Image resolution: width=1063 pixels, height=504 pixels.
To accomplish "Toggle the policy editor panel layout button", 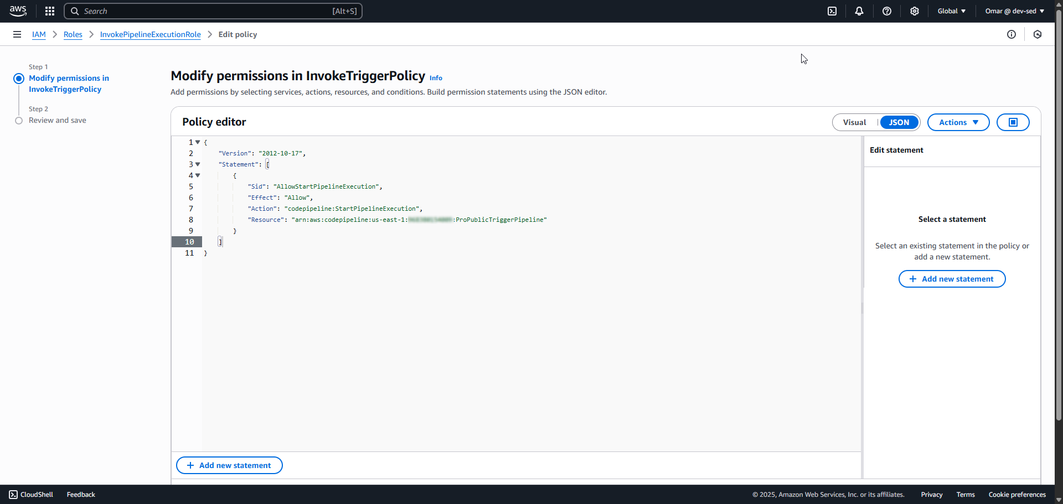I will click(x=1013, y=122).
